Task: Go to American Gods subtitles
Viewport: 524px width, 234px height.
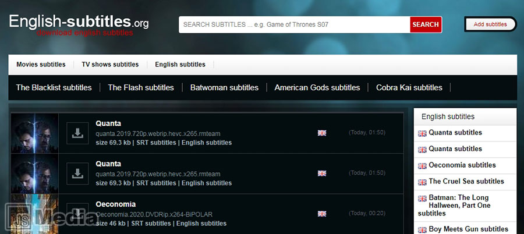Action: pos(317,87)
